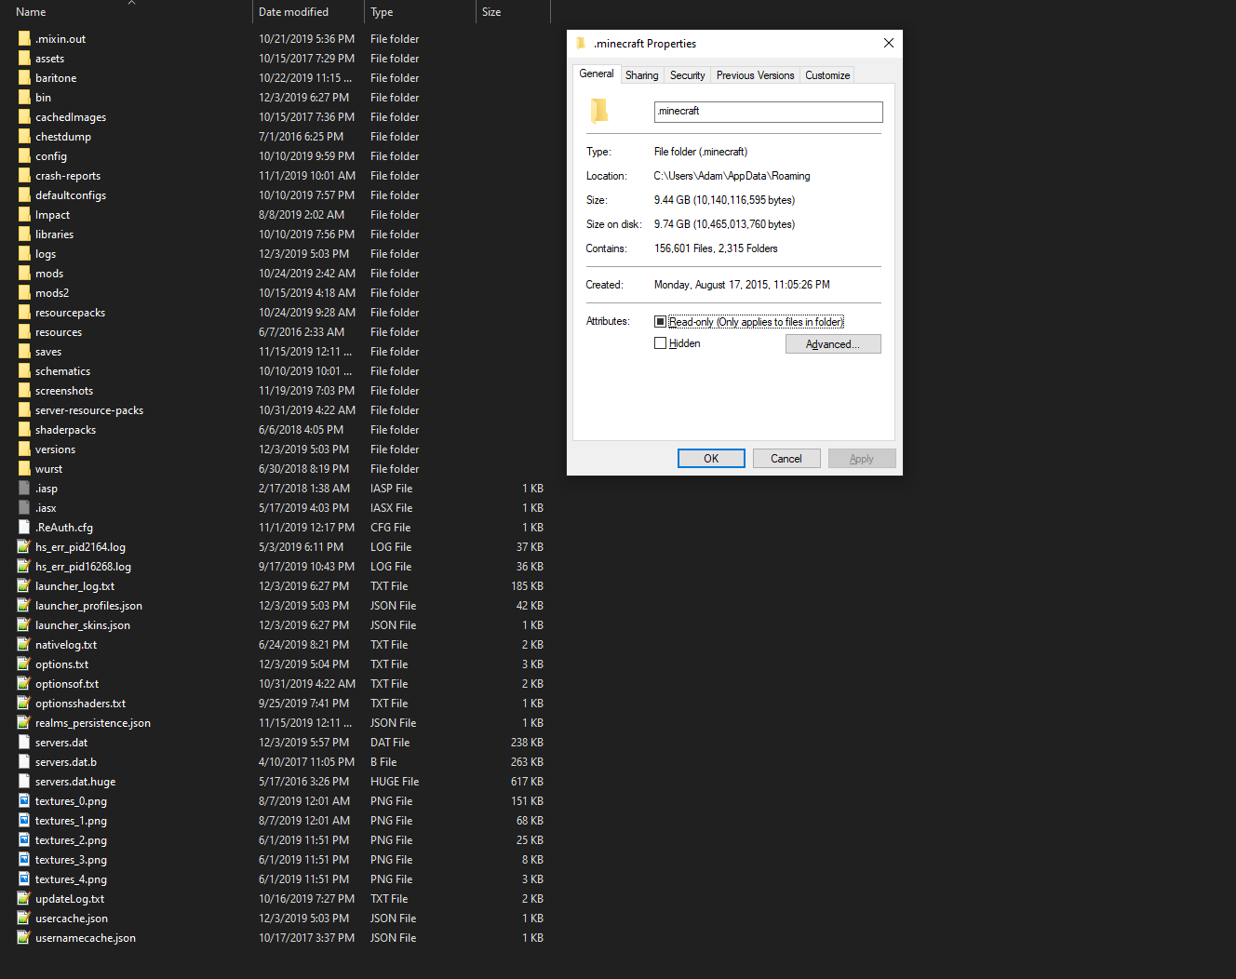1236x979 pixels.
Task: Click the folder name text field
Action: click(x=768, y=112)
